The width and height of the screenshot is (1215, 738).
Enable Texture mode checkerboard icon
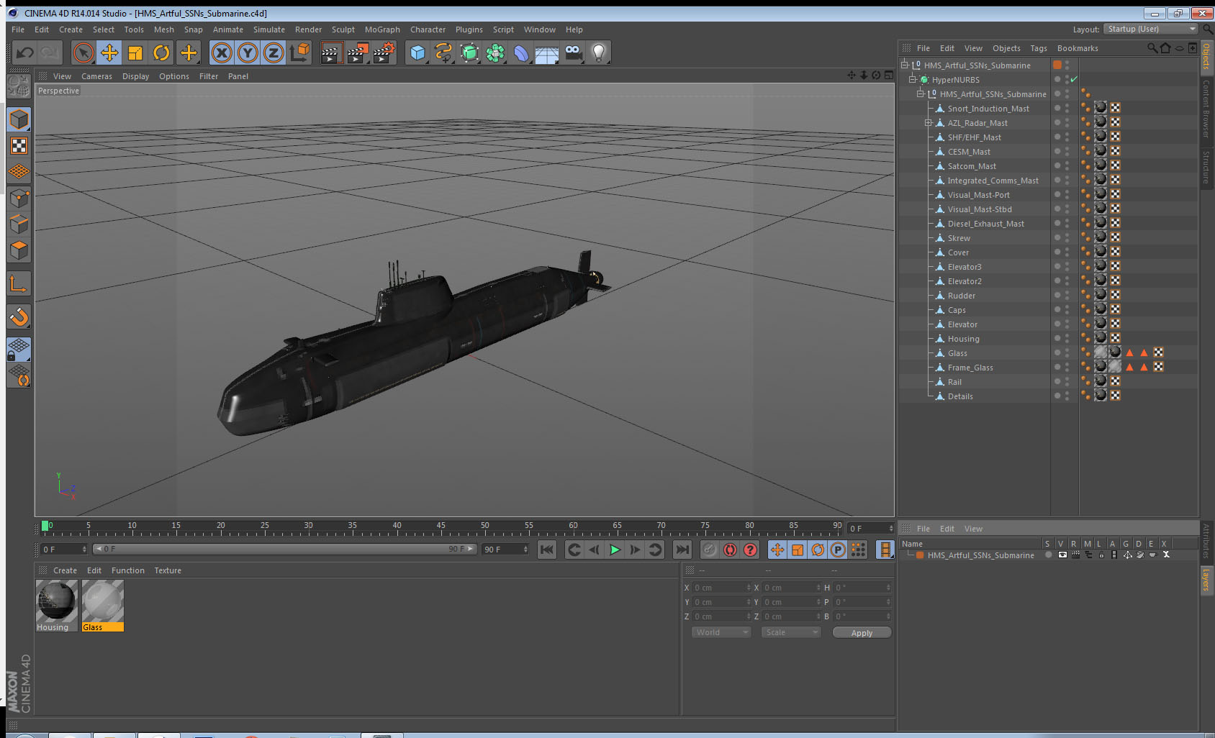point(19,146)
